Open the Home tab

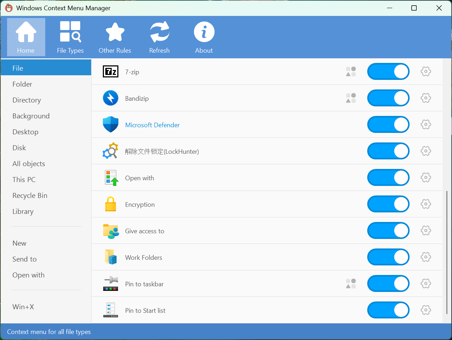[26, 37]
